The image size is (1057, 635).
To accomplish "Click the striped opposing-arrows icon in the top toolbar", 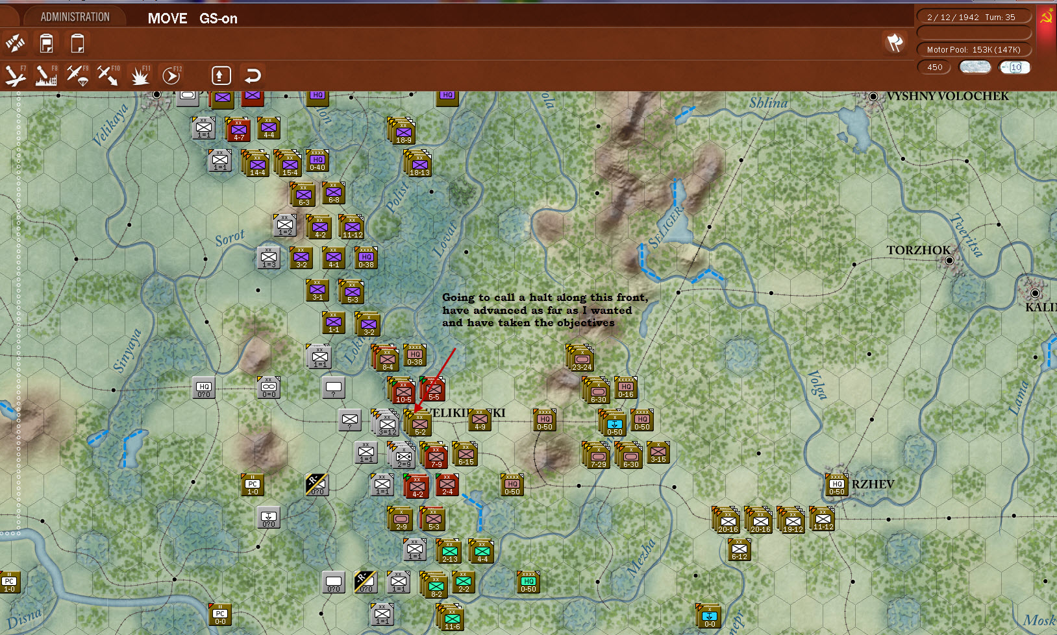I will [x=15, y=43].
